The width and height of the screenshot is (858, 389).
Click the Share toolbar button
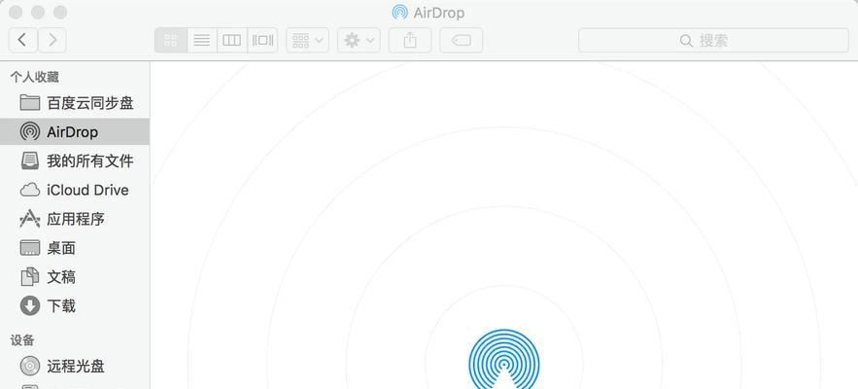[x=410, y=40]
